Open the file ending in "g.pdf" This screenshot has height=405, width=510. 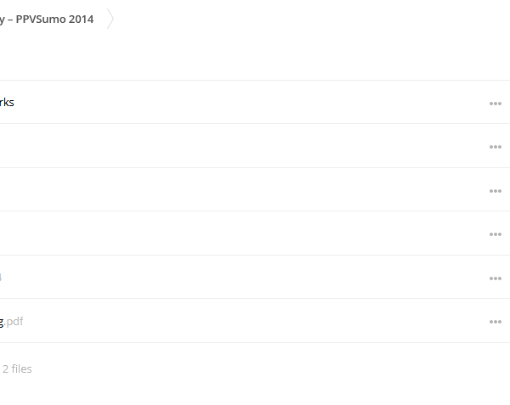[x=11, y=322]
